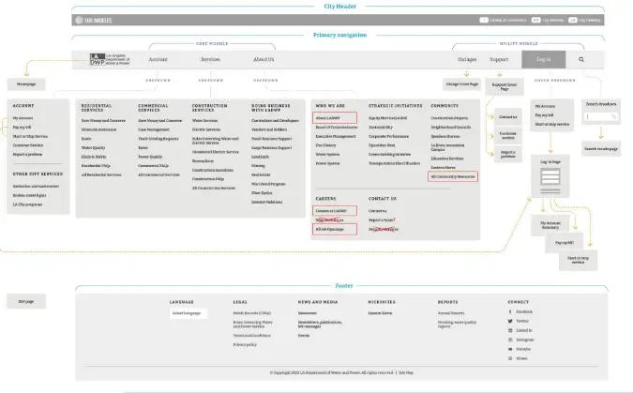Viewport: 633px width, 393px height.
Task: Click Terms and Conditions in footer
Action: [251, 336]
